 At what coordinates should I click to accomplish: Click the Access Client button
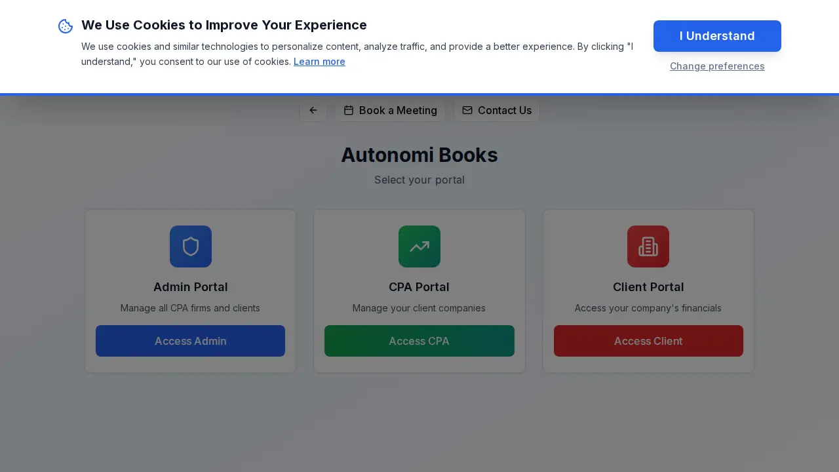coord(648,341)
